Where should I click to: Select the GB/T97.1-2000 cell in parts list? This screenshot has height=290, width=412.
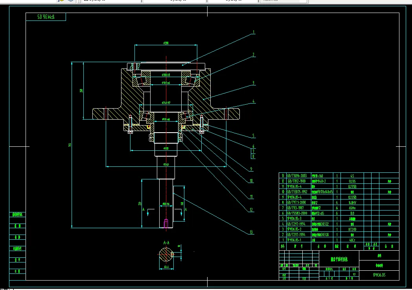coord(298,202)
